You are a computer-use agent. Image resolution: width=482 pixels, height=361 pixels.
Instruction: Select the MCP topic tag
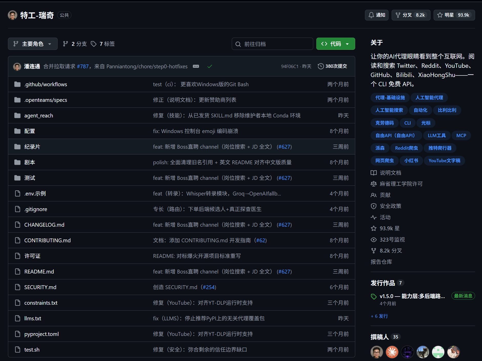point(461,136)
